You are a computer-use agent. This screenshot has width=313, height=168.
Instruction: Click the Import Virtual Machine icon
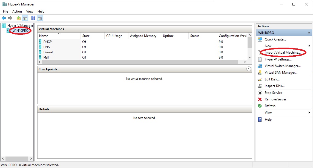259,53
